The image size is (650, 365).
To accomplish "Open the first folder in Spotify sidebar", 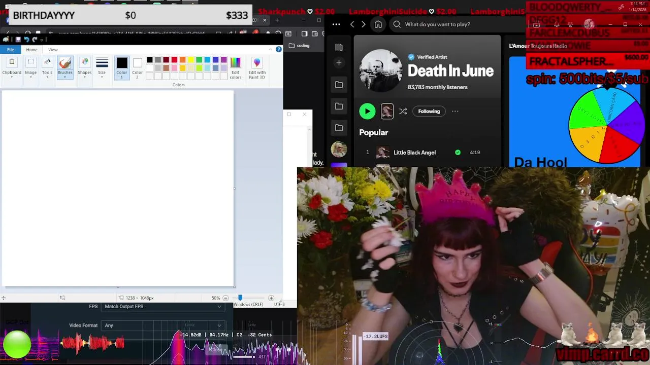I will pyautogui.click(x=339, y=85).
